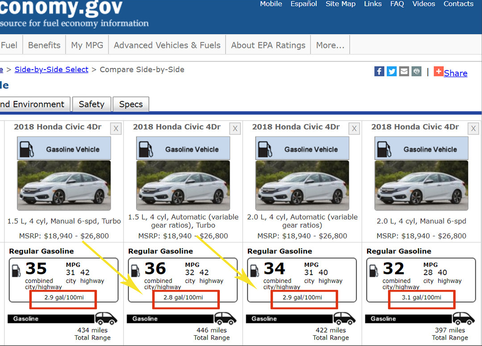Screen dimensions: 482x346
Task: Open the About EPA Ratings menu
Action: pyautogui.click(x=268, y=45)
